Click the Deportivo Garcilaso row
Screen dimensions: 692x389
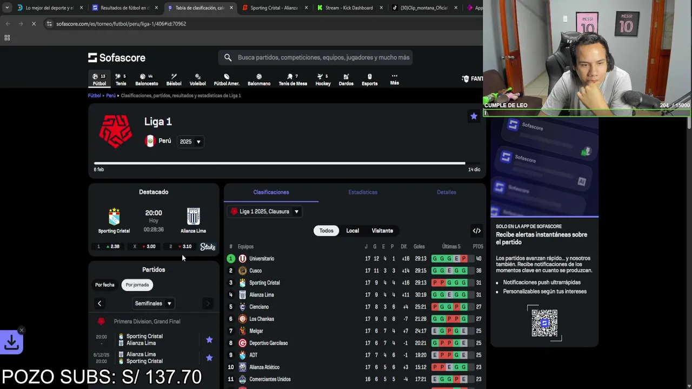355,343
